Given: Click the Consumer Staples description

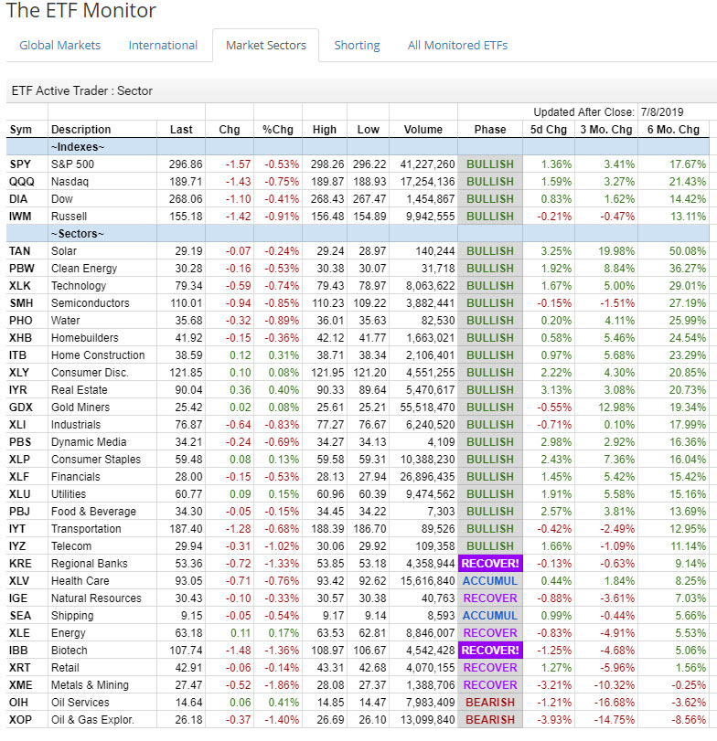Looking at the screenshot, I should click(96, 460).
